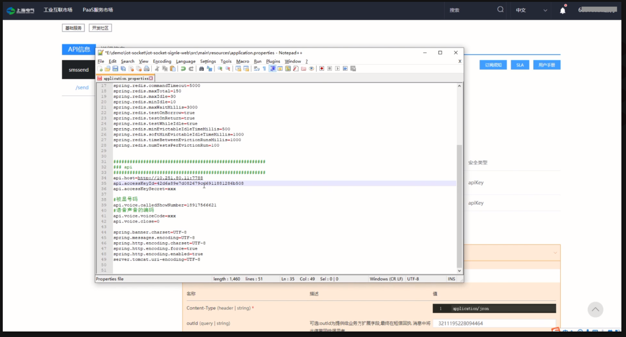Click the Start Recording macro icon
The height and width of the screenshot is (337, 626).
click(x=322, y=69)
